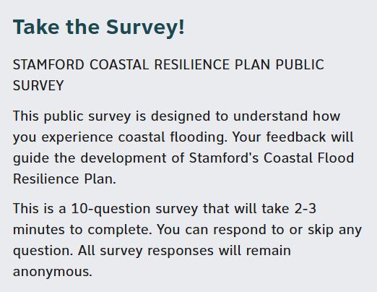
Task: Click the line starting 'minutes to complete.'
Action: point(187,231)
